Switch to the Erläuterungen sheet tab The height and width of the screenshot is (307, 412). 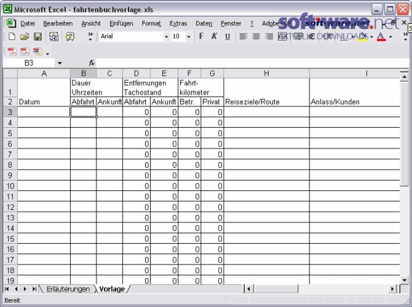point(68,289)
